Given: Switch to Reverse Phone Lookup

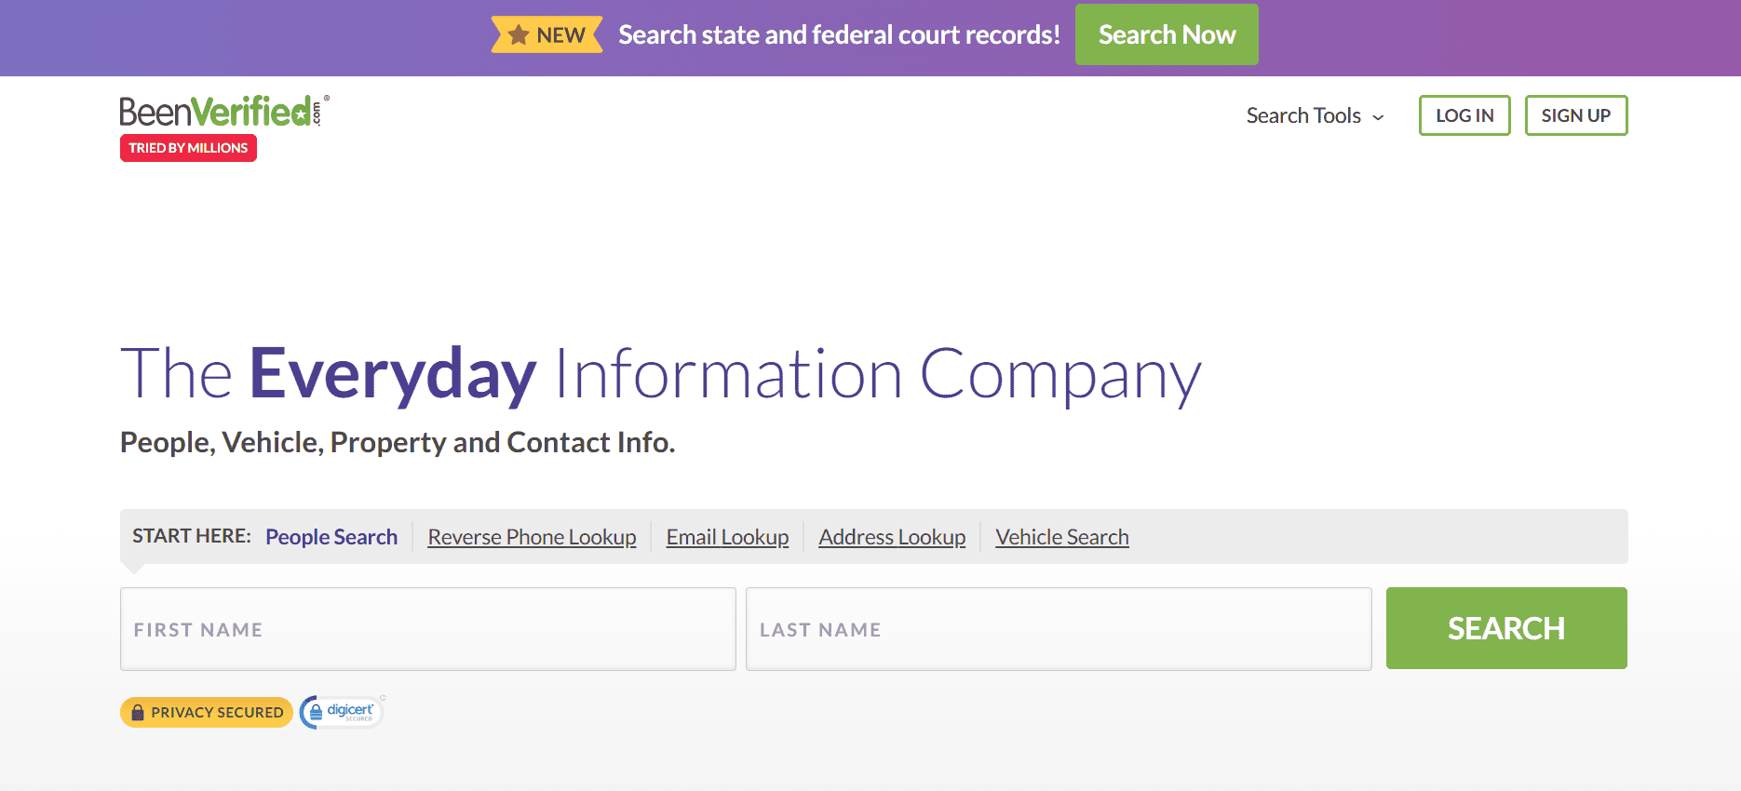Looking at the screenshot, I should (532, 537).
